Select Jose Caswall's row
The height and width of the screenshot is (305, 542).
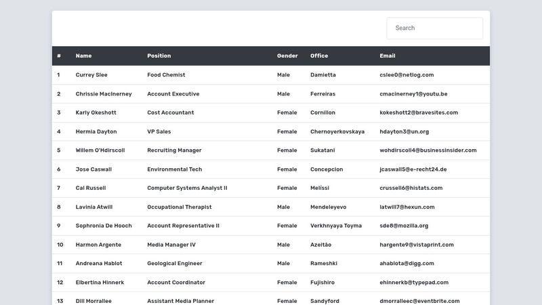click(93, 169)
